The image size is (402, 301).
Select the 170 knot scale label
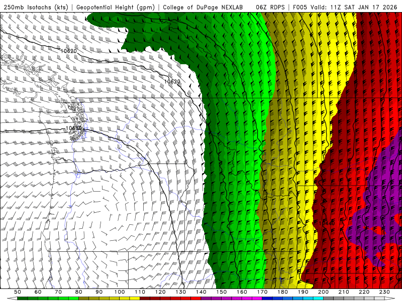[262, 292]
